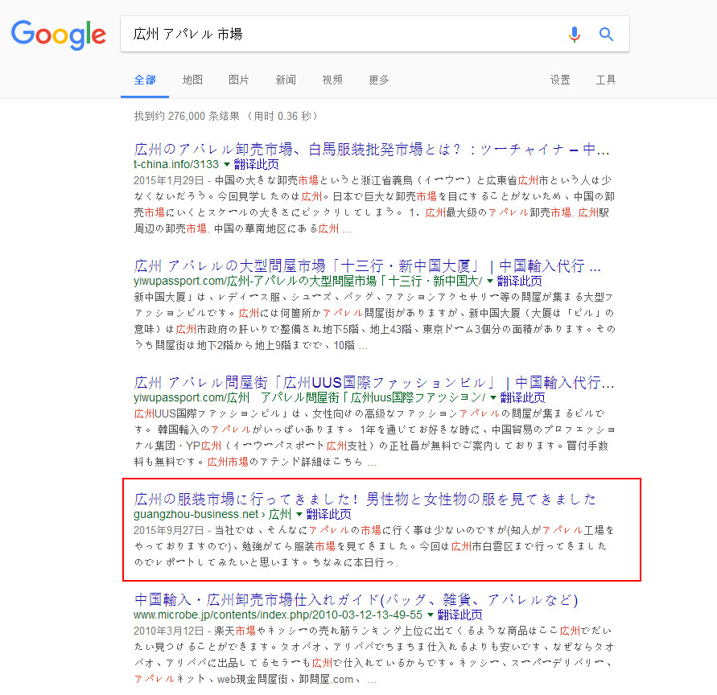This screenshot has width=717, height=695.
Task: Open the 图片 search tab
Action: click(x=239, y=80)
